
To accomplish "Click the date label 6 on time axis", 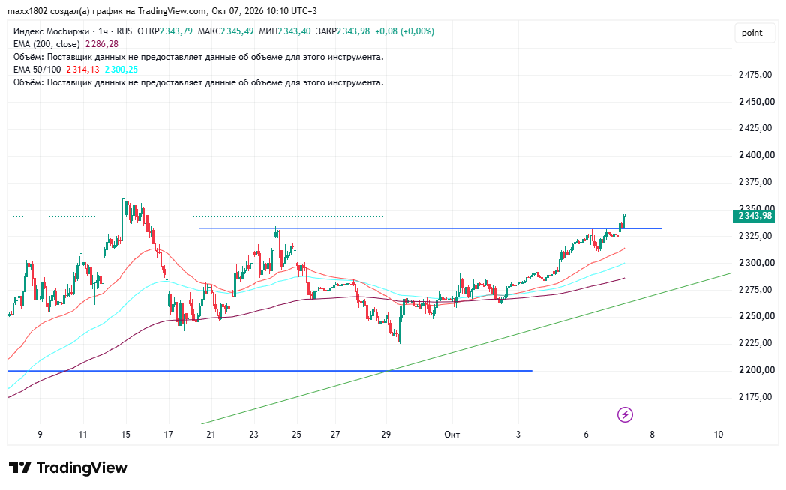I will [x=586, y=435].
